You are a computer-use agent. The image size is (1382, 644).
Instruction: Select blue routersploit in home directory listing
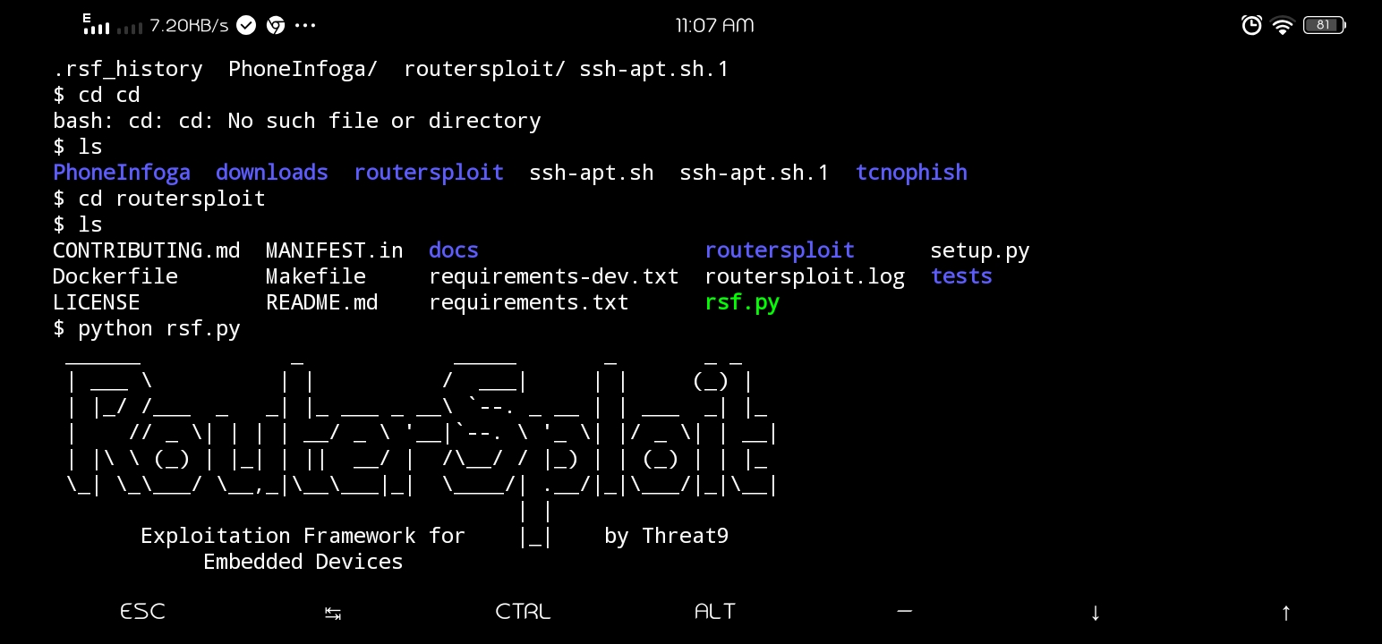[429, 172]
